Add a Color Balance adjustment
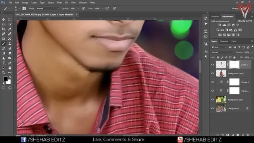 point(222,30)
